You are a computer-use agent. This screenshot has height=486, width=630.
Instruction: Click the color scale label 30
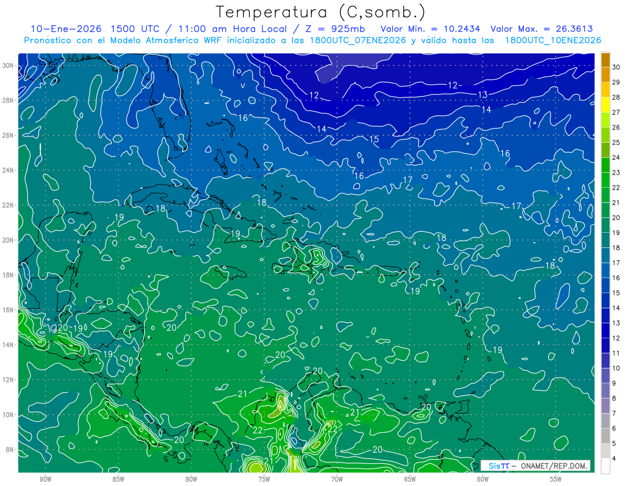click(x=616, y=67)
